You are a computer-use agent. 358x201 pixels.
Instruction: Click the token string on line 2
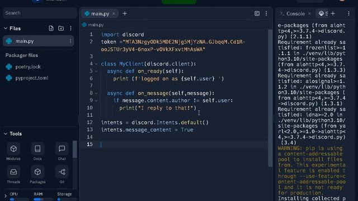click(173, 46)
